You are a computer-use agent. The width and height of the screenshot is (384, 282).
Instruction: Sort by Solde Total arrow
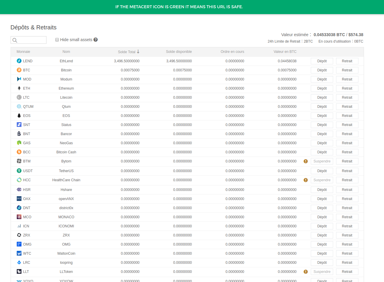tap(138, 52)
